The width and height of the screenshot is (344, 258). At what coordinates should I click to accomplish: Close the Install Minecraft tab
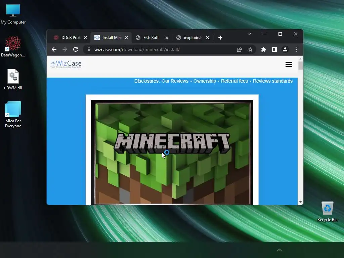(126, 38)
